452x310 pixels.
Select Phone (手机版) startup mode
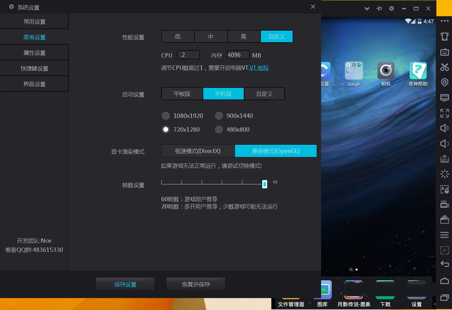click(223, 94)
